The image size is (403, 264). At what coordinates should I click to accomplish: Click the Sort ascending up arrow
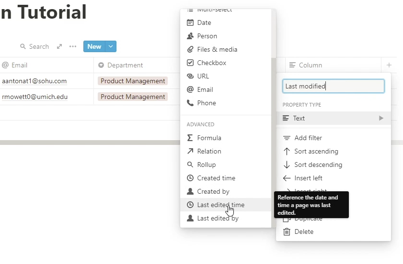pos(287,151)
